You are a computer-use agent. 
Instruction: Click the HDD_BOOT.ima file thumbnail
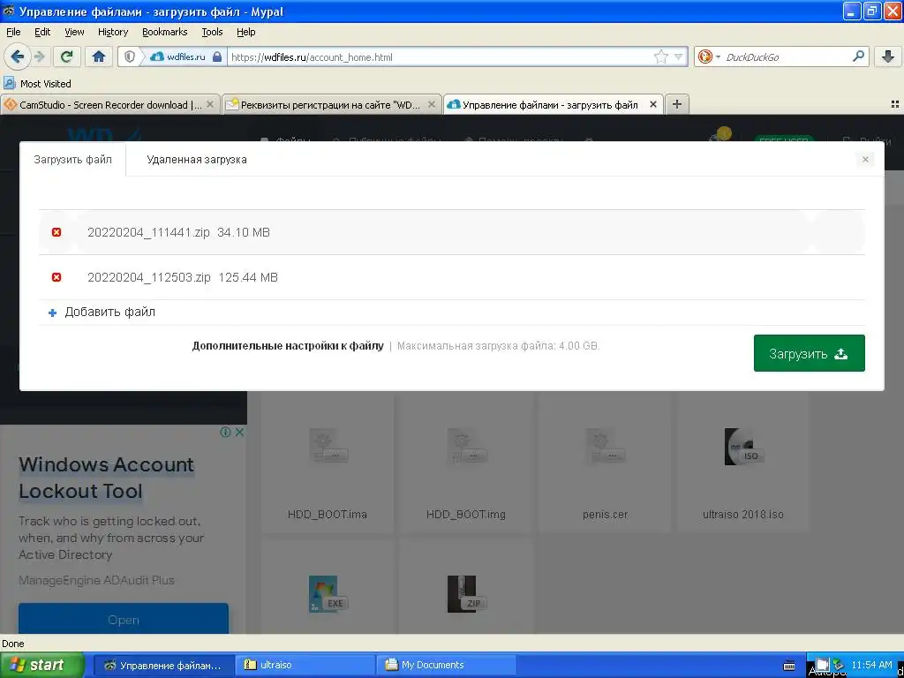pos(327,447)
